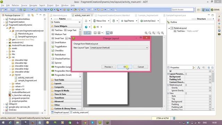Image resolution: width=222 pixels, height=125 pixels.
Task: Pick the ToggleButton widget from palette
Action: coord(61,47)
